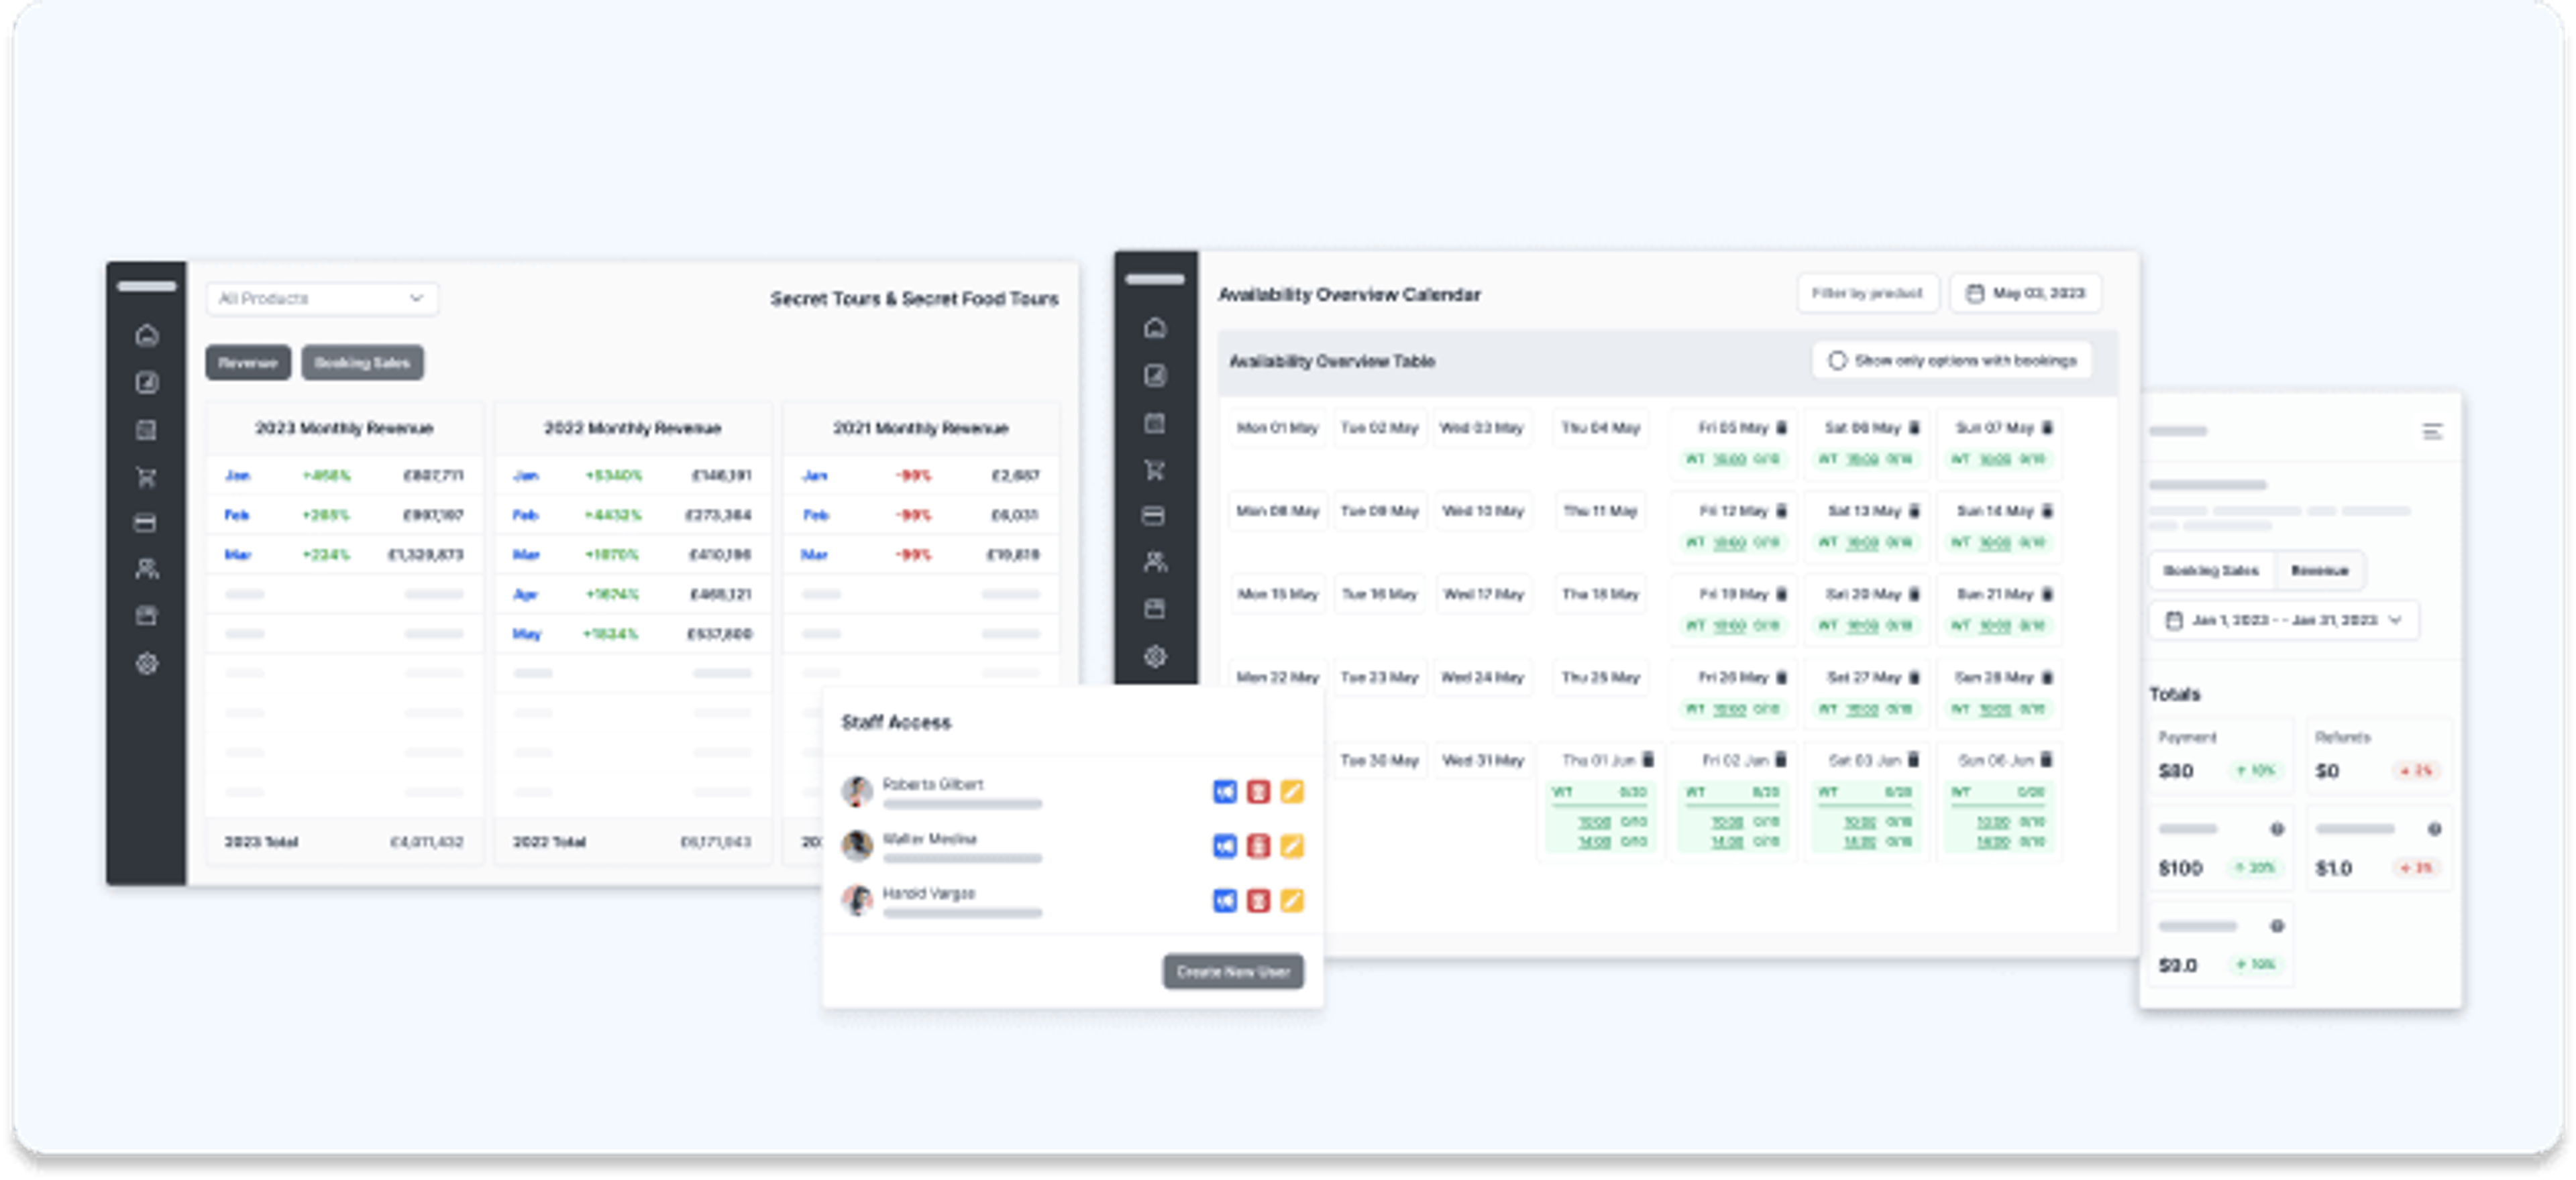
Task: Click the info icon on the $0.0 card
Action: click(2277, 926)
